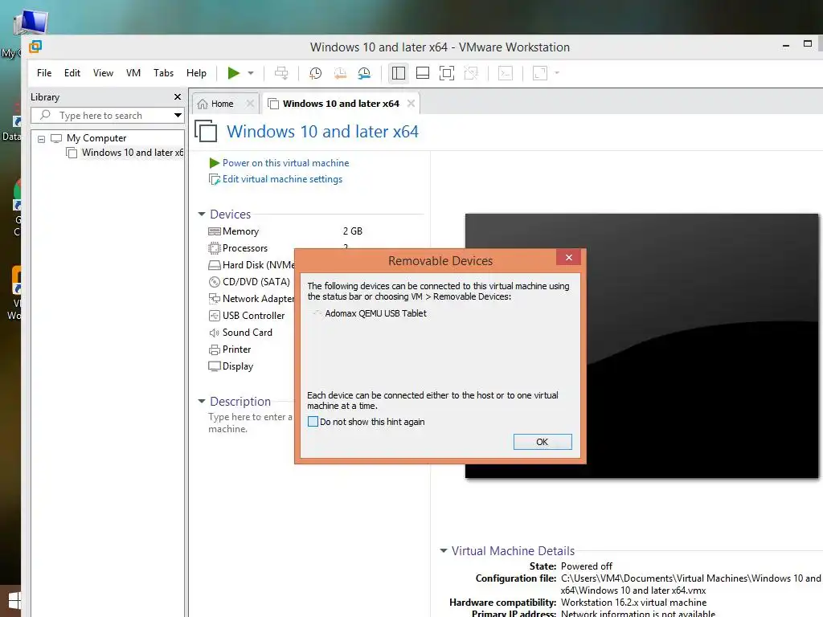Click the Windows Start button
This screenshot has height=617, width=823.
point(14,601)
